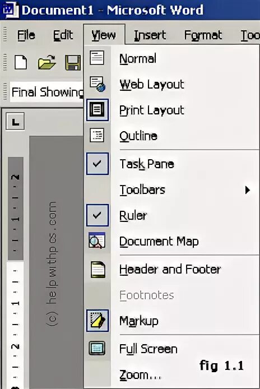Select Print Layout menu entry

click(152, 110)
